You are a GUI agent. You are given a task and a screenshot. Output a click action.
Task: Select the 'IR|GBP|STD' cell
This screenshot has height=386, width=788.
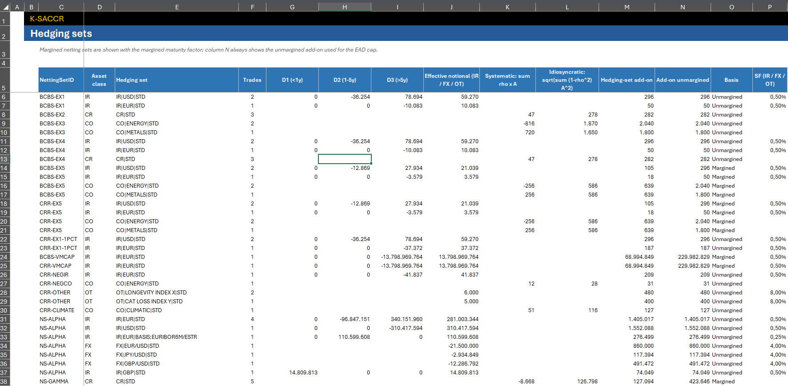click(177, 373)
